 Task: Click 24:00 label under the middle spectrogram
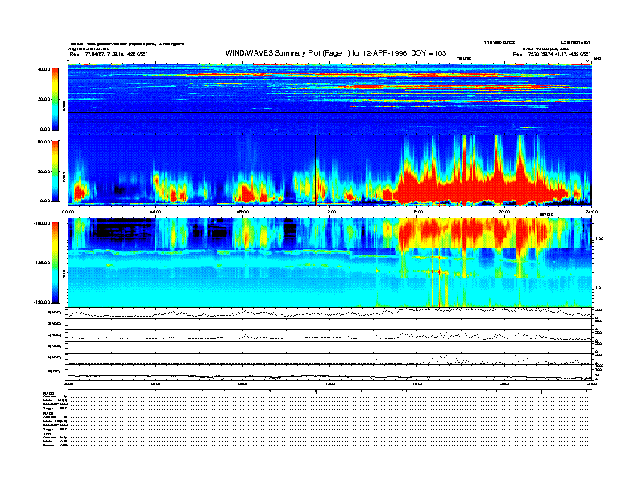click(591, 212)
